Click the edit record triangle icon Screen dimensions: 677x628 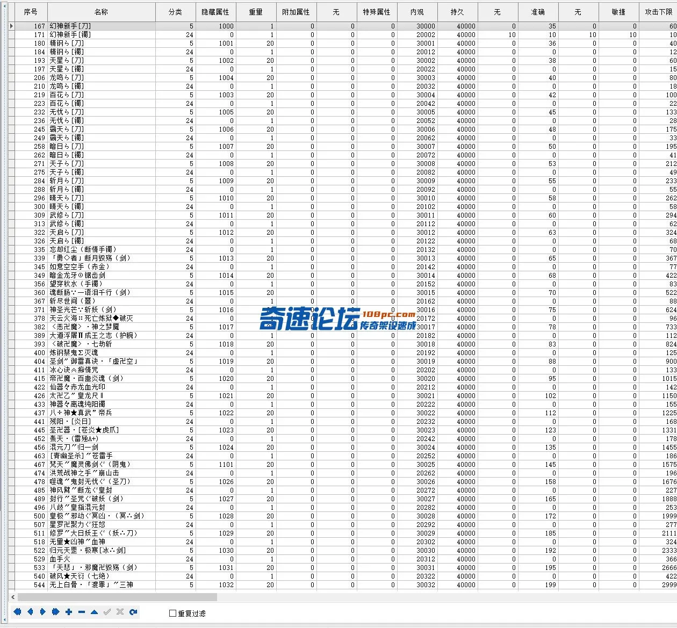click(95, 612)
